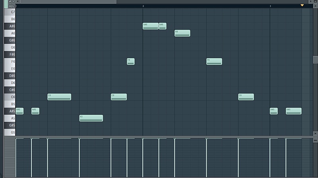Viewport: 318px width, 178px height.
Task: Toggle the Abc note labels button
Action: pos(12,6)
